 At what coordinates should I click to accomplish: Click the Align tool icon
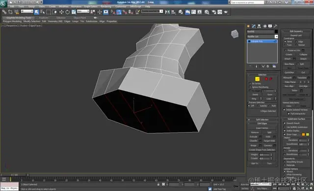pyautogui.click(x=173, y=12)
